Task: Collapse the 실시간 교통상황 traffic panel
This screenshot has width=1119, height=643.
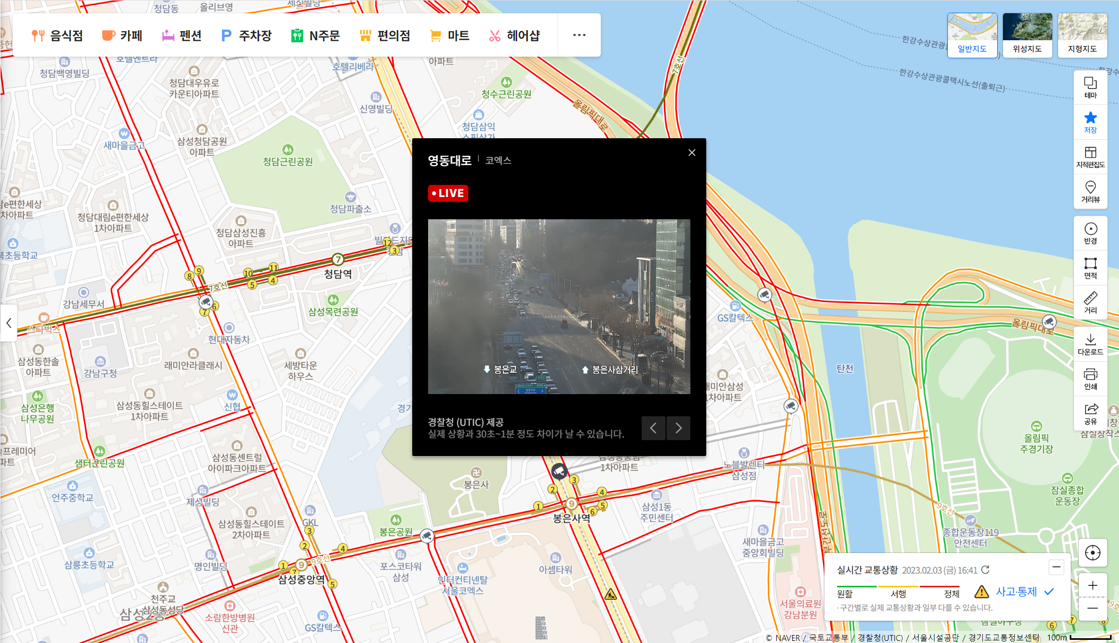Action: [x=1056, y=567]
